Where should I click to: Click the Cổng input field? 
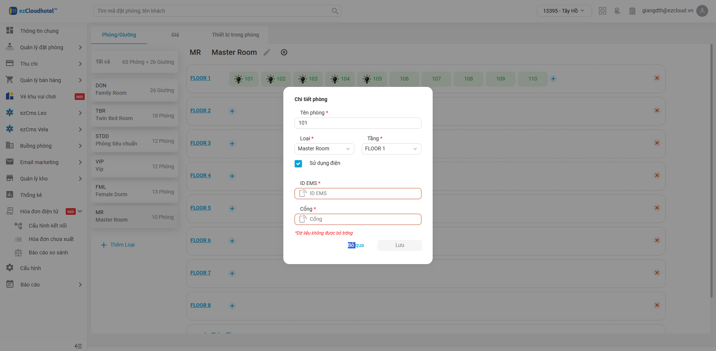(362, 219)
